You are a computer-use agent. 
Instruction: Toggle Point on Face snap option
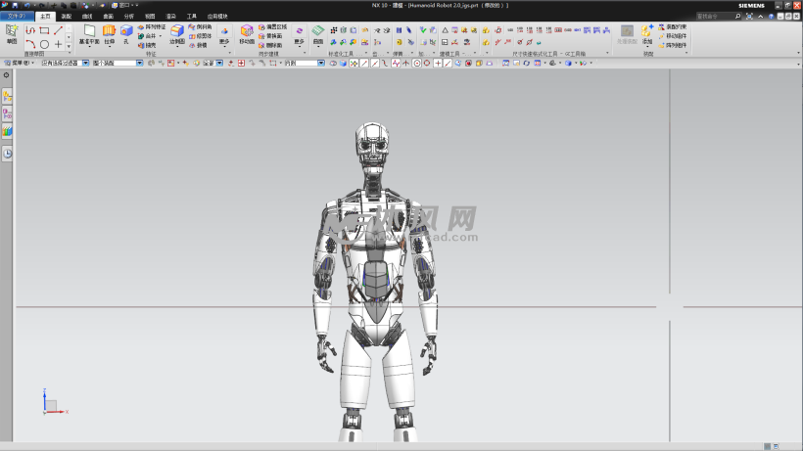(x=458, y=64)
